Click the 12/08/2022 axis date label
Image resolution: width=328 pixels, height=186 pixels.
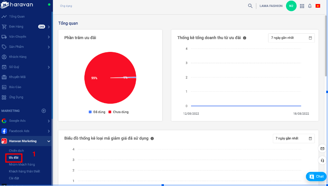tap(191, 114)
